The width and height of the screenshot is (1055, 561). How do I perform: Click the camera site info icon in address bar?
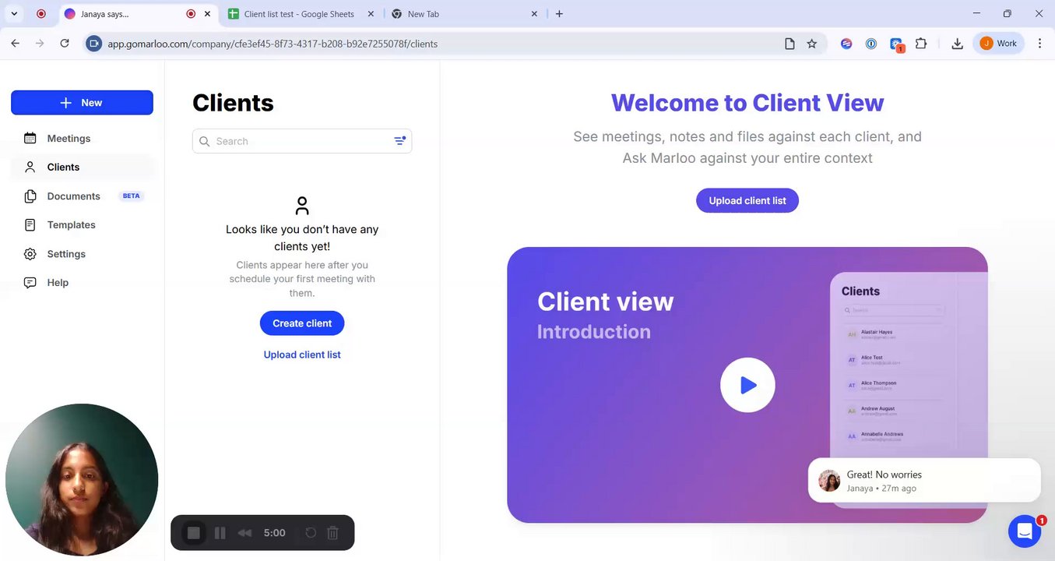tap(93, 44)
